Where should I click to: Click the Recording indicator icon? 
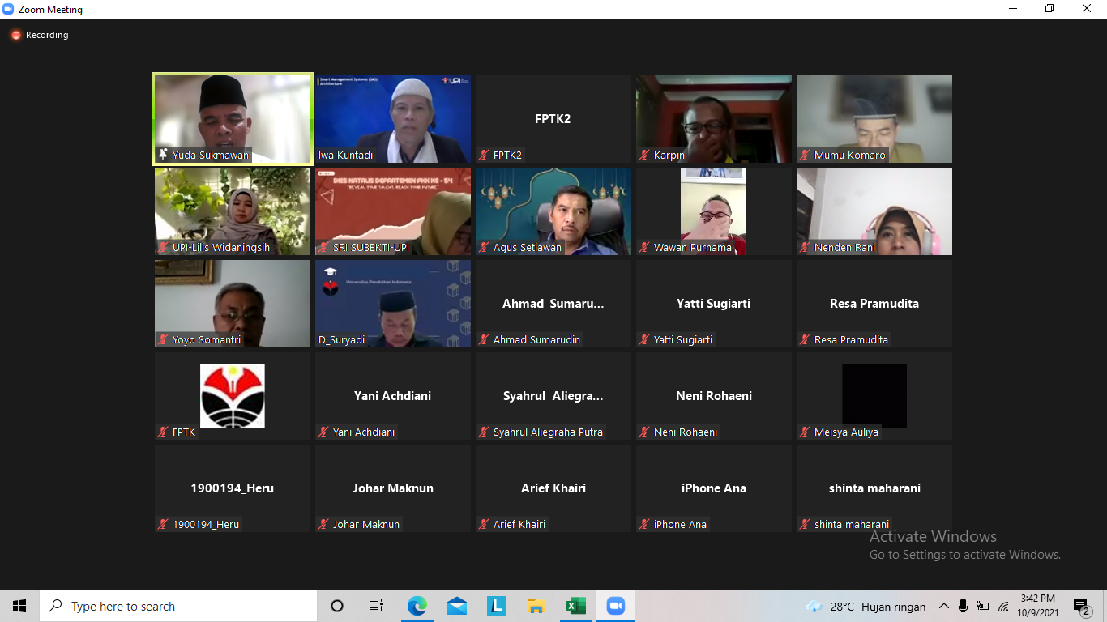(15, 35)
